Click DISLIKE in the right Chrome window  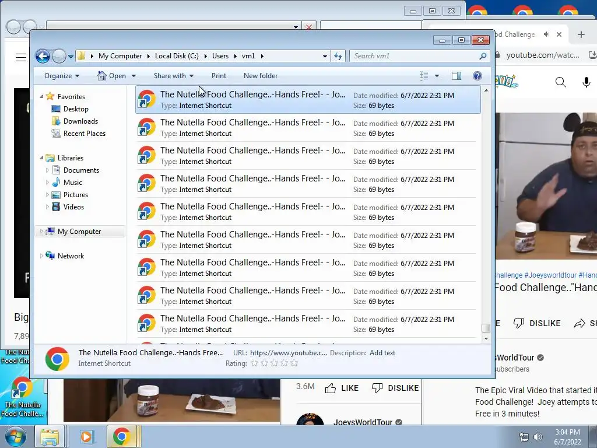tap(537, 323)
